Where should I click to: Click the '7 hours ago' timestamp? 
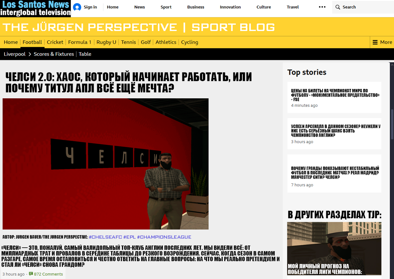pyautogui.click(x=302, y=185)
